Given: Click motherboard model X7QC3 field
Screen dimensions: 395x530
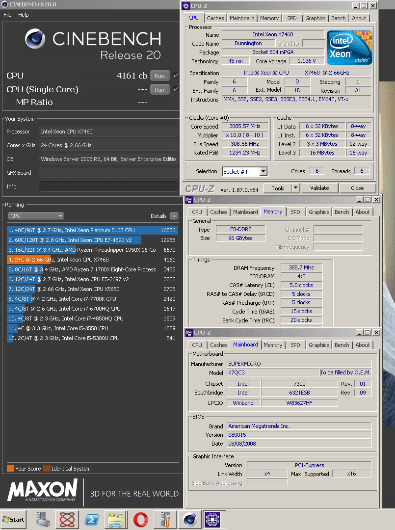Looking at the screenshot, I should (273, 372).
